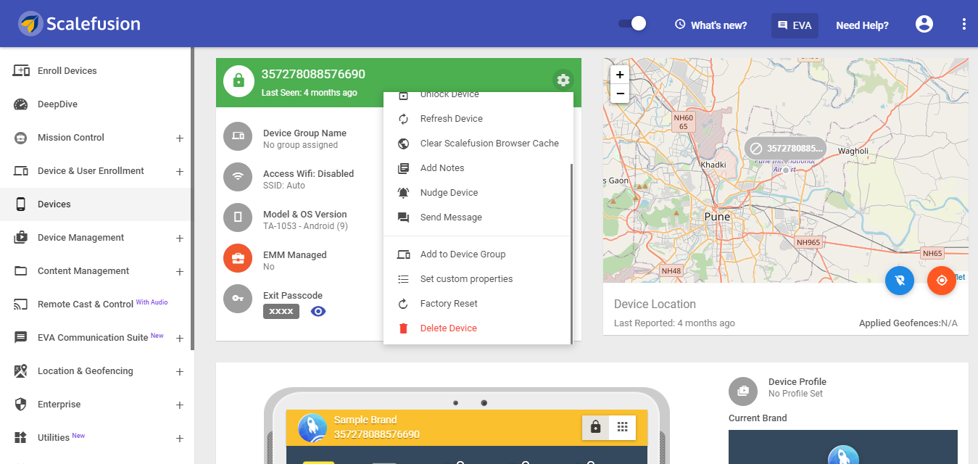
Task: Open the device settings gear icon
Action: tap(563, 80)
